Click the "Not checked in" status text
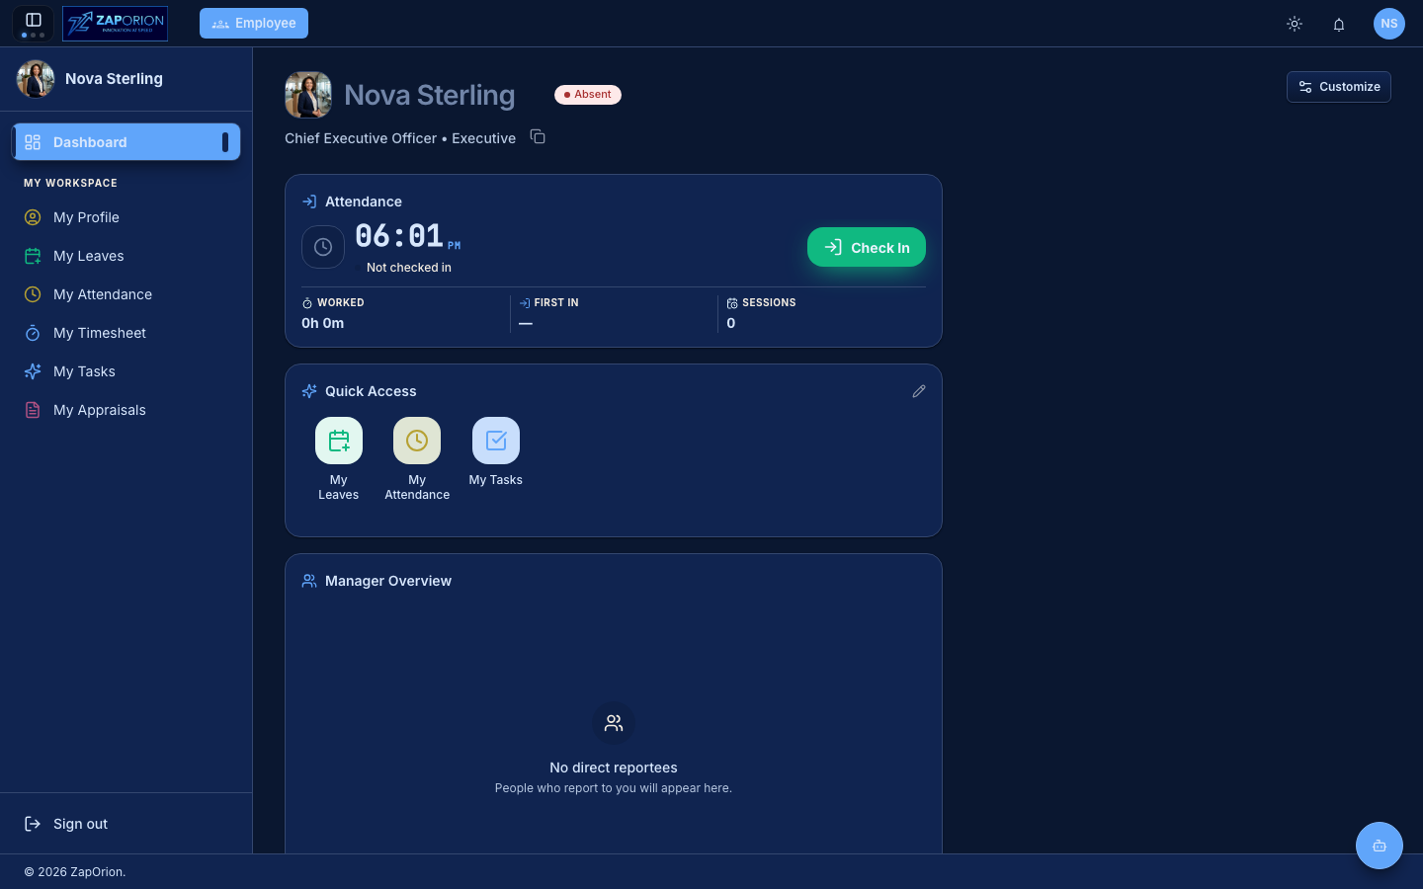1423x889 pixels. point(409,268)
